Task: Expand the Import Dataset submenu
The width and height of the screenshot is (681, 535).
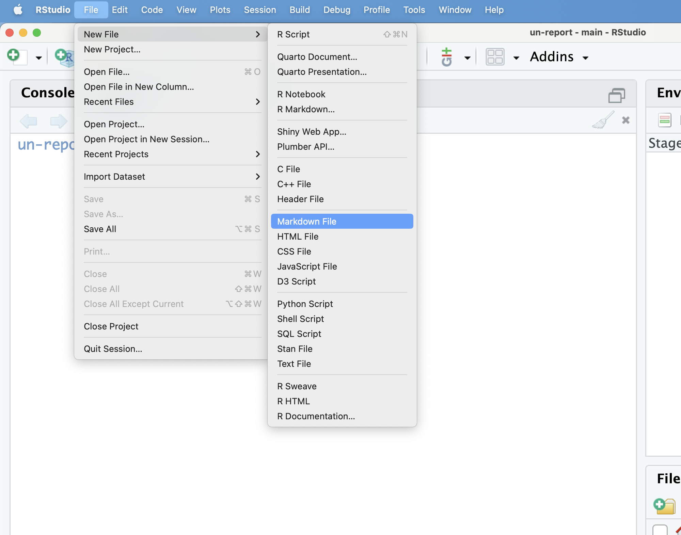Action: (172, 177)
